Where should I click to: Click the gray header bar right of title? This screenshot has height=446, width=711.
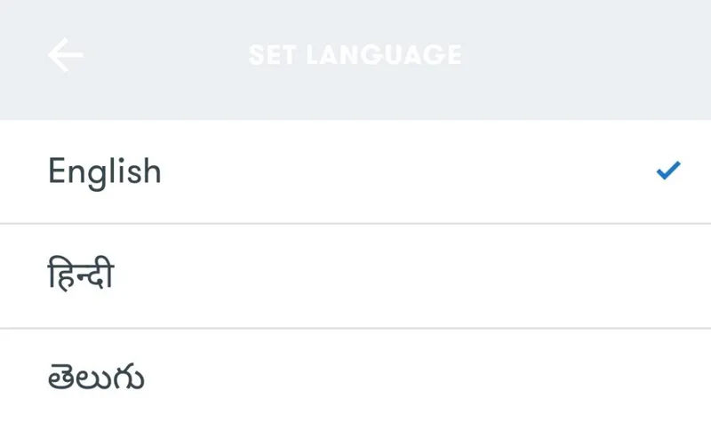click(587, 55)
